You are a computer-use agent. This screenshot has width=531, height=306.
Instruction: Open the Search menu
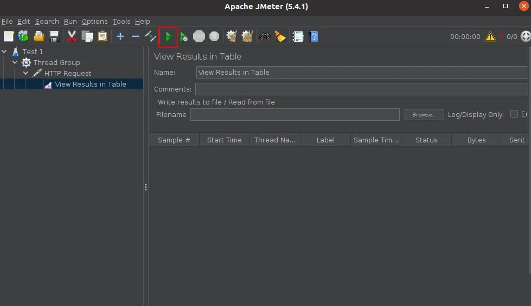click(x=47, y=21)
